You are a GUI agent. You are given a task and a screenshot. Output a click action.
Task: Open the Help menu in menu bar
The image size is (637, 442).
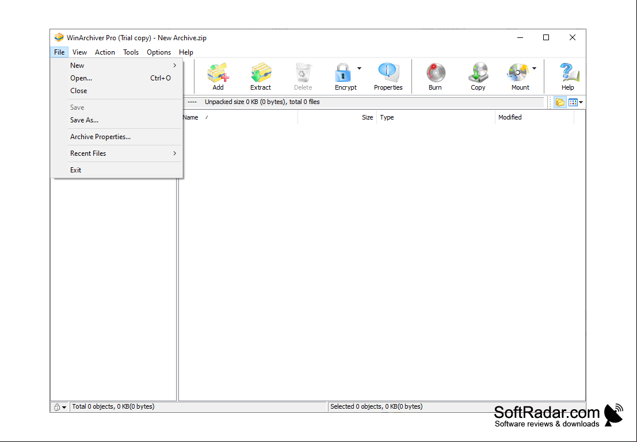point(186,52)
